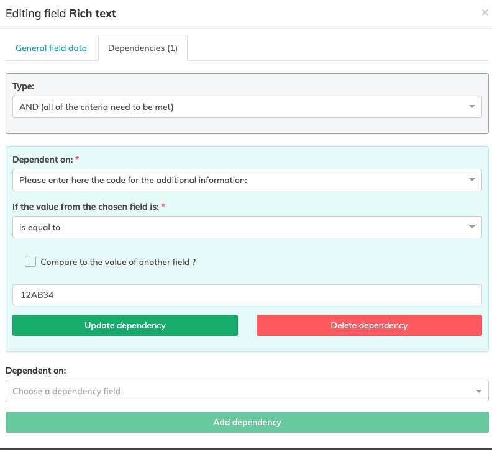
Task: Click the Add dependency button
Action: coord(247,422)
